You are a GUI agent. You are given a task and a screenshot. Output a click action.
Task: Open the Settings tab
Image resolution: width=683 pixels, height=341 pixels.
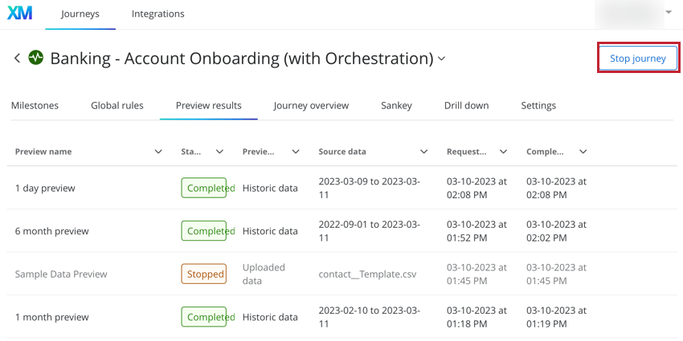pos(538,105)
